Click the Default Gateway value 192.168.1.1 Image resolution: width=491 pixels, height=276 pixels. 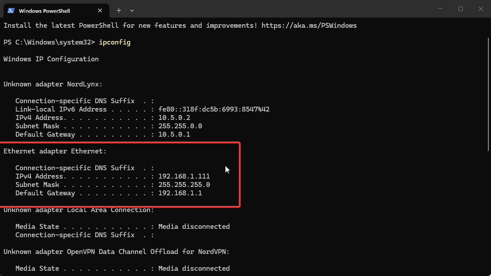point(180,193)
